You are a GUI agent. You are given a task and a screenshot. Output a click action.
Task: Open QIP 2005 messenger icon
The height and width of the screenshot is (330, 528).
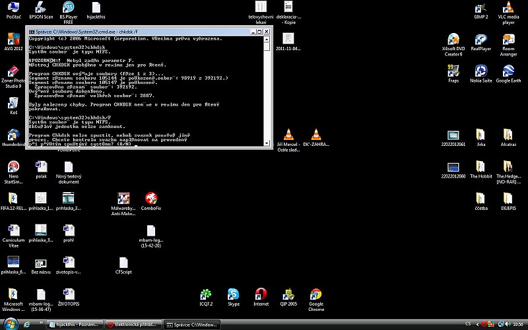(288, 298)
